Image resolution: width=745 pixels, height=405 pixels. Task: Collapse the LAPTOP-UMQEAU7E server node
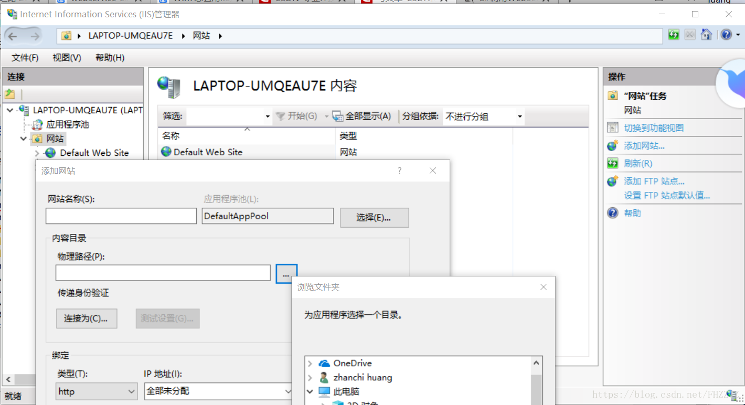click(x=10, y=110)
